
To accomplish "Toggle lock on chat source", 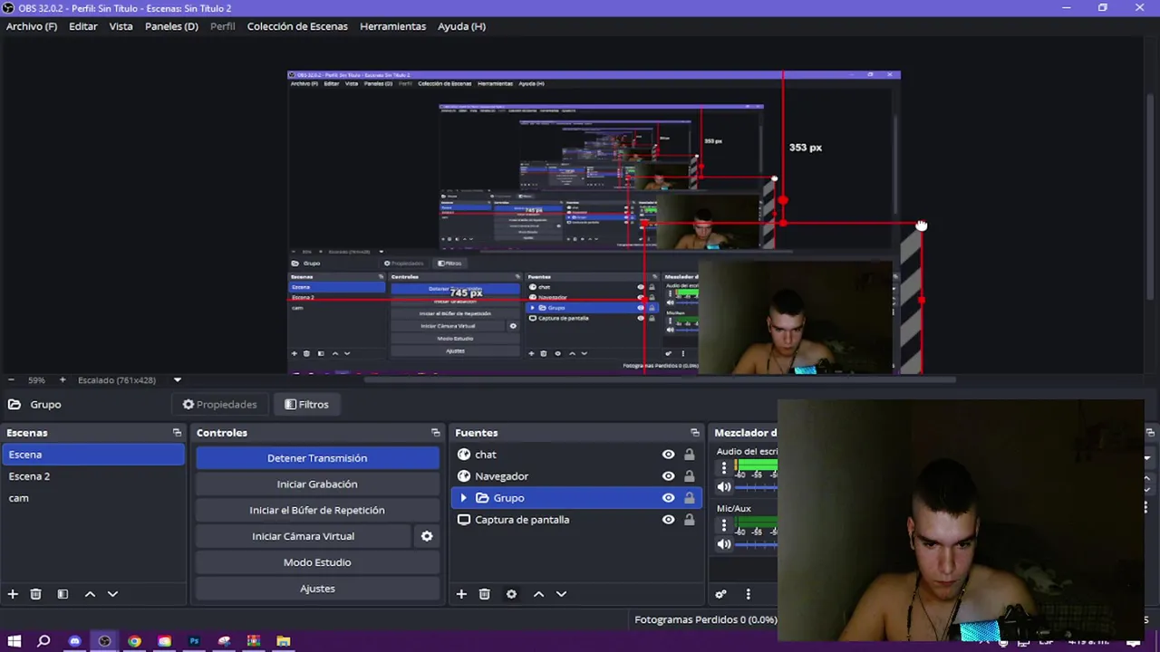I will coord(690,455).
